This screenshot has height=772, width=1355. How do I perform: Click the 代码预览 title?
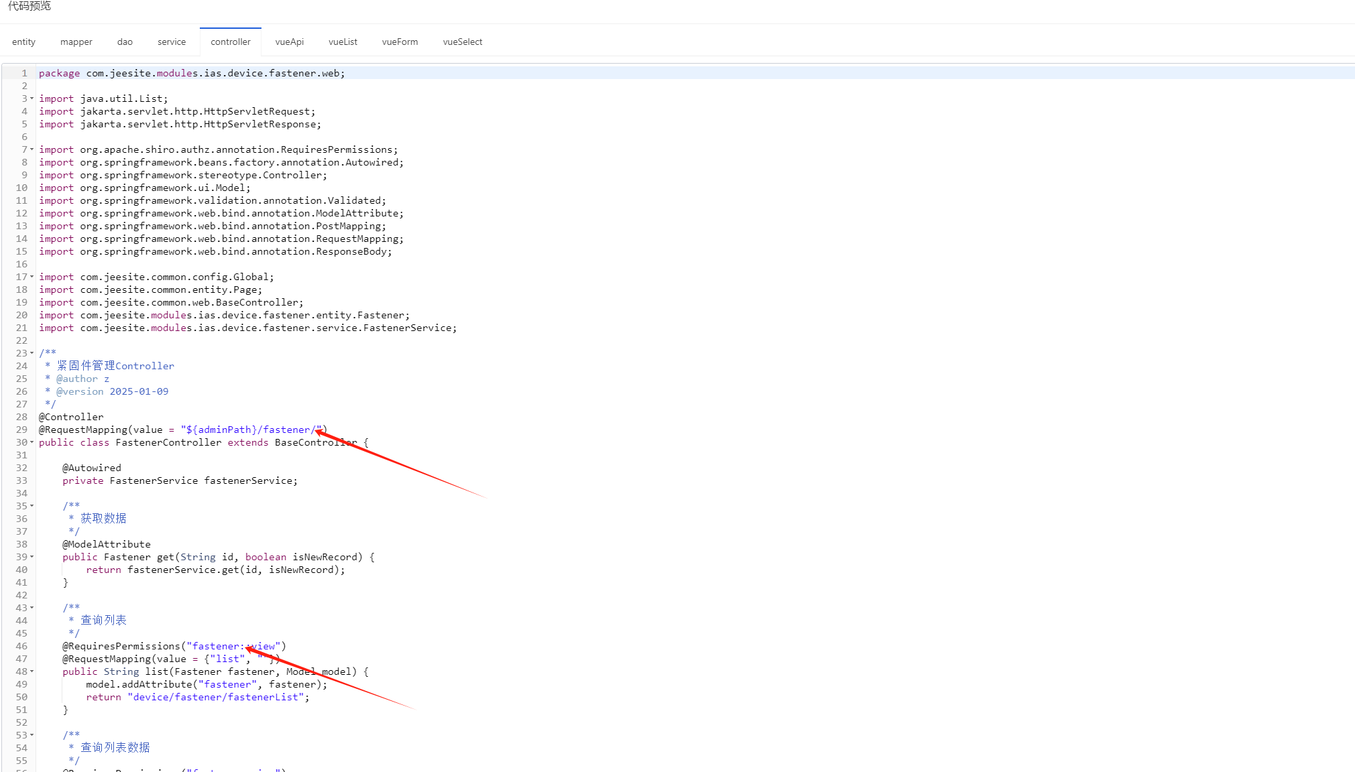30,6
